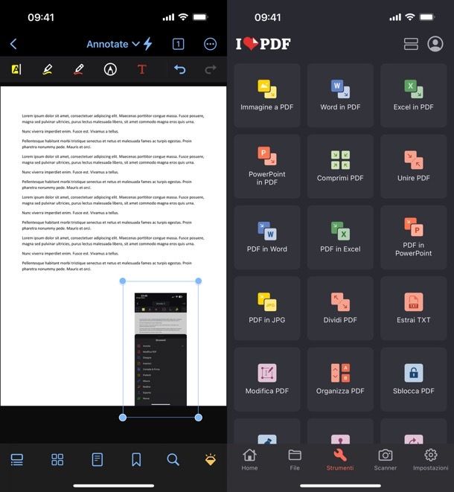Select the PDF in PowerPoint tile
Screen dimensions: 454x492
point(414,237)
